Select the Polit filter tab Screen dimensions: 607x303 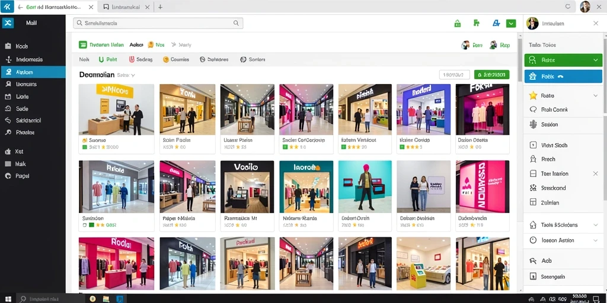point(108,60)
